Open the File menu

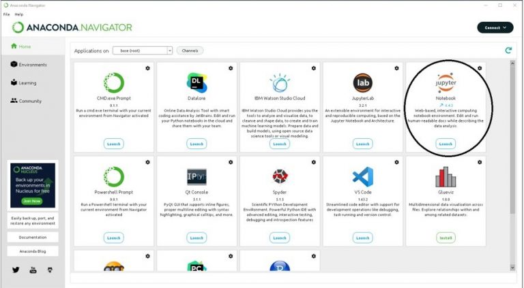pyautogui.click(x=6, y=14)
